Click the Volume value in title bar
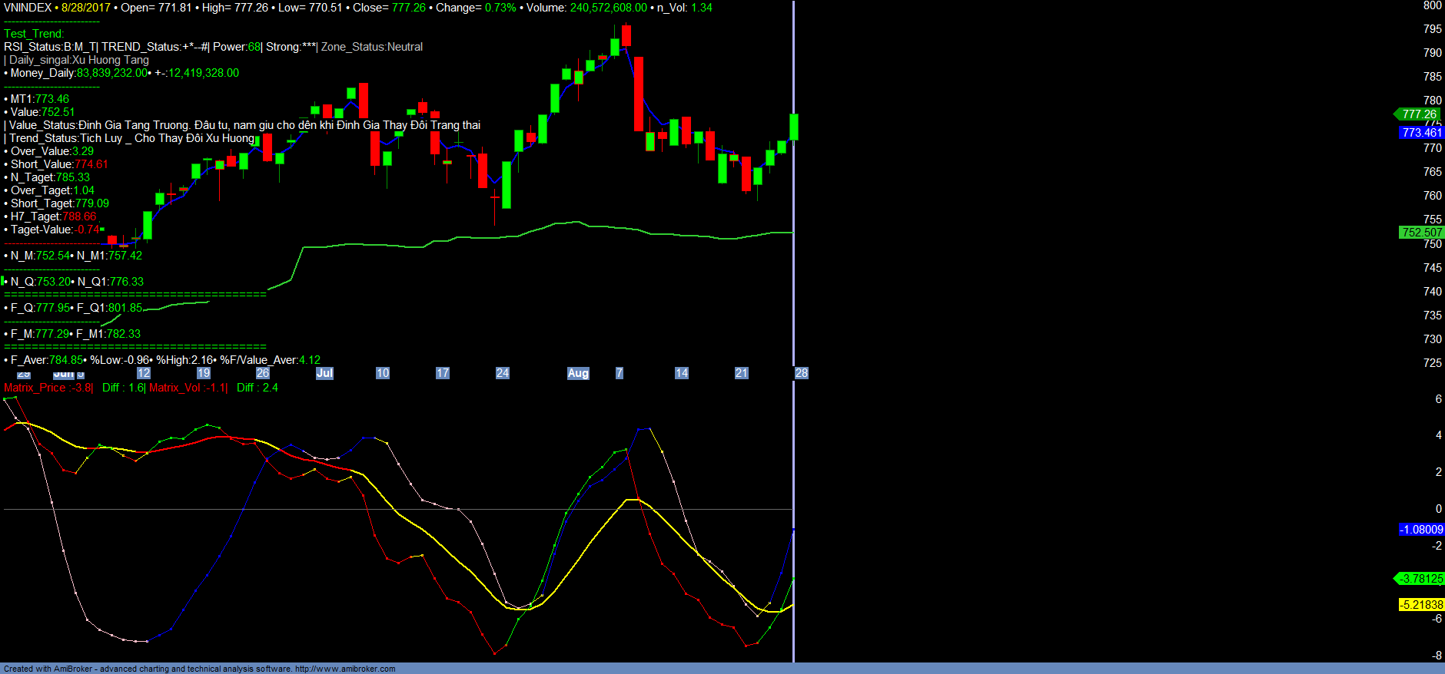This screenshot has width=1445, height=674. 608,8
